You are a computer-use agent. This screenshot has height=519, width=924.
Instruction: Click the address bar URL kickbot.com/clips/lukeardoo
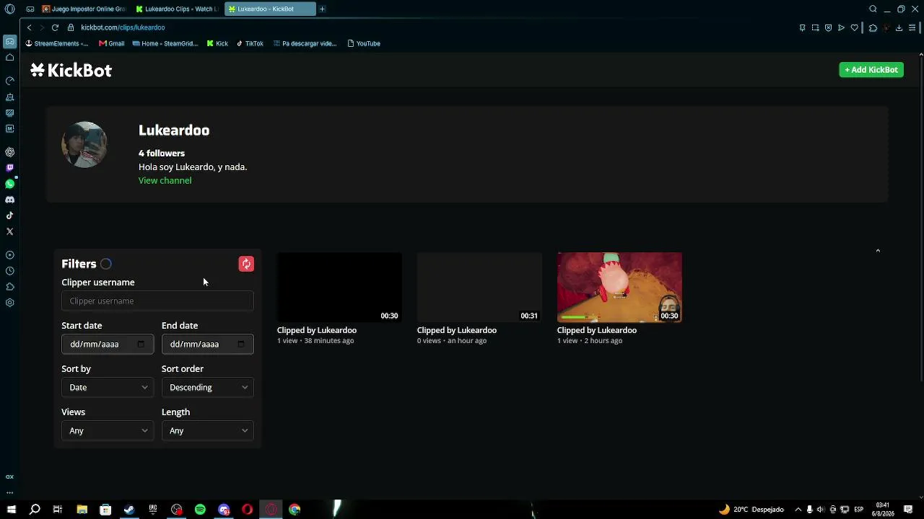tap(123, 27)
